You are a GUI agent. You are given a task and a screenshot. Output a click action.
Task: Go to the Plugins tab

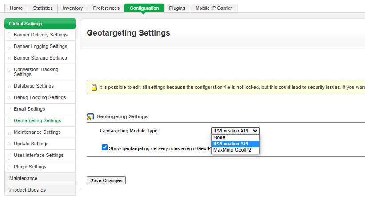pos(177,8)
